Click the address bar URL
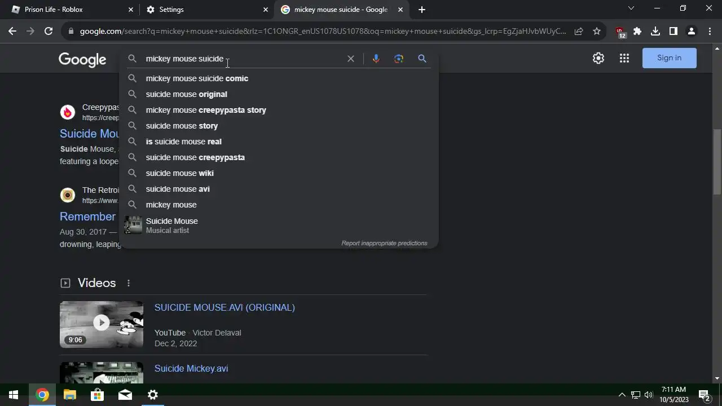 [323, 32]
